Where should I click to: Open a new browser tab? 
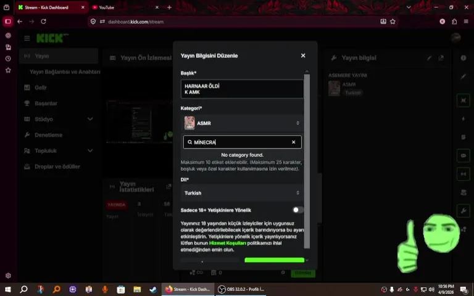point(169,7)
